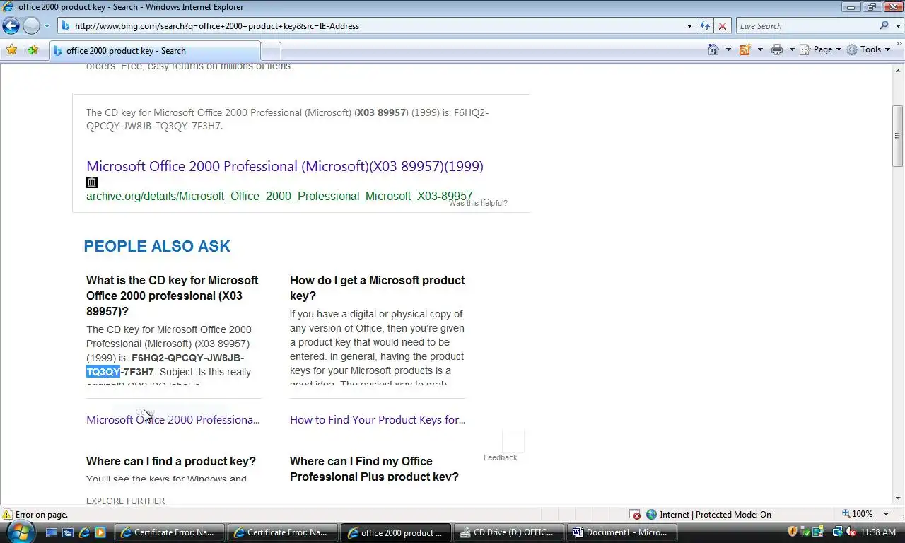Open the Favorites Center star icon
905x543 pixels.
pos(11,50)
